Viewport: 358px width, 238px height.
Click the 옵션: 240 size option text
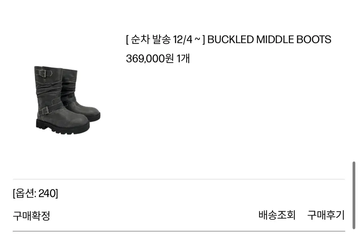(36, 194)
